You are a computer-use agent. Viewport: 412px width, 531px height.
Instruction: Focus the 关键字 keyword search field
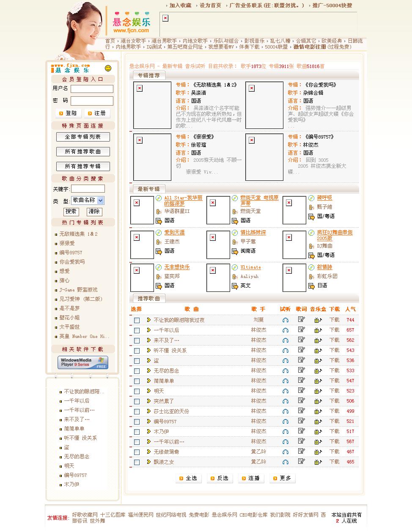pos(88,189)
